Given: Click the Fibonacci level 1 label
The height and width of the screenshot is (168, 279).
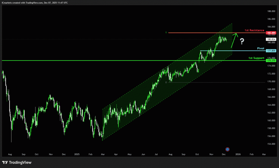Looking at the screenshot, I should [x=166, y=33].
